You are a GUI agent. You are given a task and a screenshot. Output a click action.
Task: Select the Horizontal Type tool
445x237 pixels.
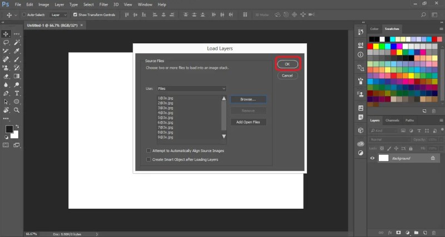(x=17, y=93)
